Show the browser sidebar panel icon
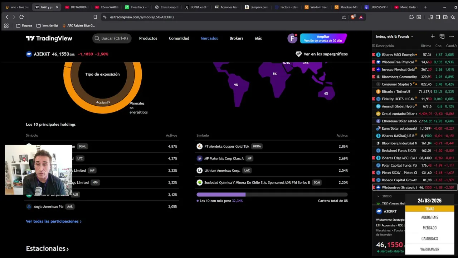 coord(438,17)
